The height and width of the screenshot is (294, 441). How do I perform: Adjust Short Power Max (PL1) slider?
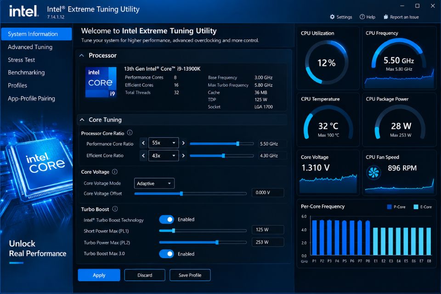click(203, 231)
